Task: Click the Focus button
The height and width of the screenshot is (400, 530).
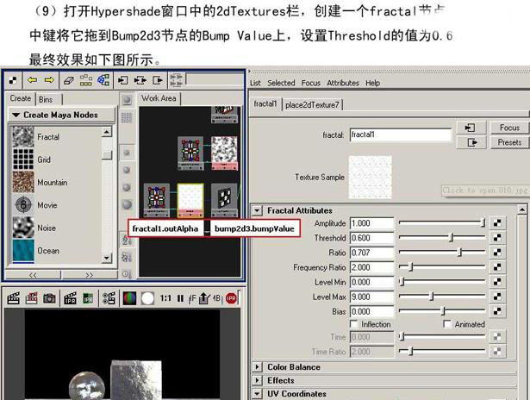Action: (509, 128)
